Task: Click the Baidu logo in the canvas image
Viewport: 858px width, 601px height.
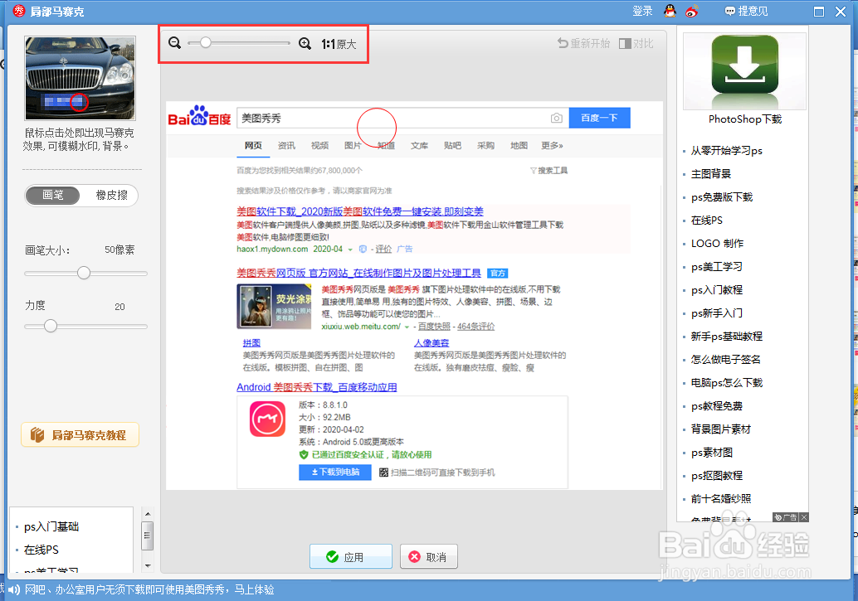Action: click(x=199, y=117)
